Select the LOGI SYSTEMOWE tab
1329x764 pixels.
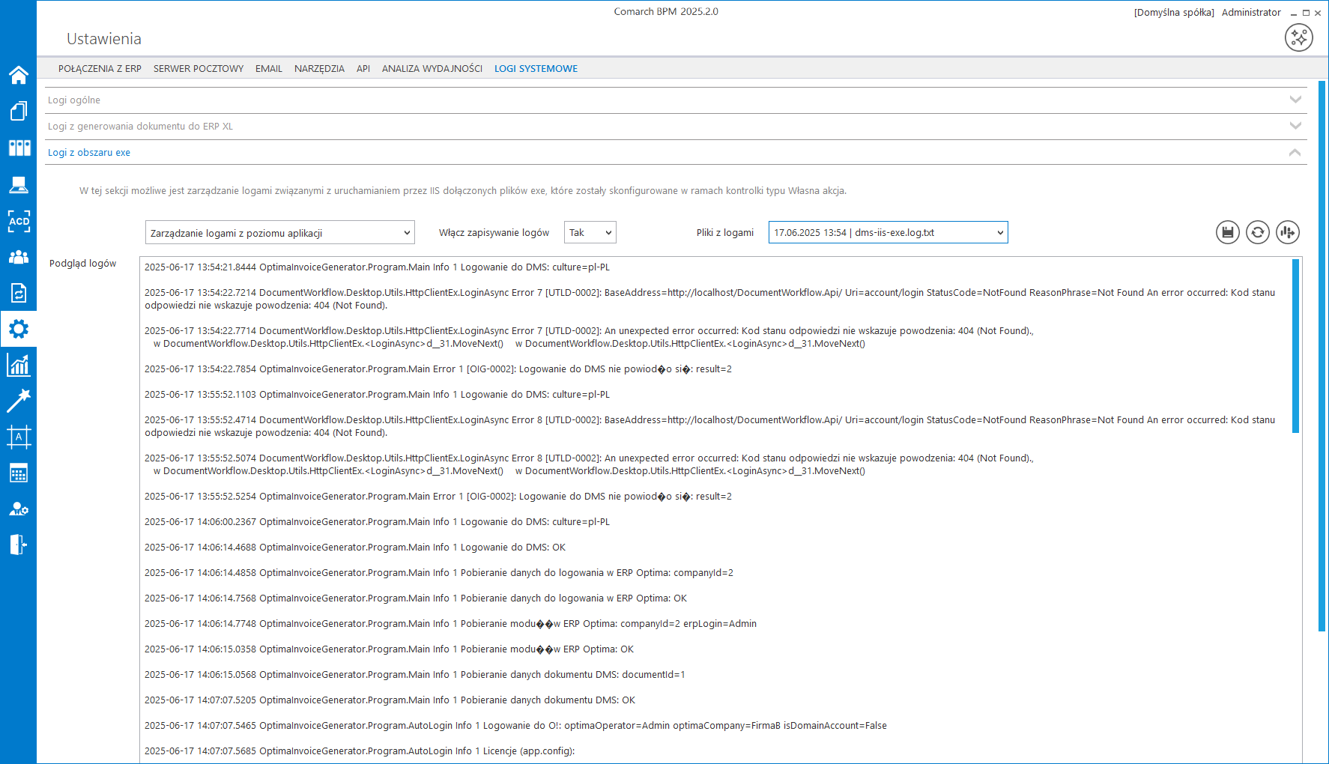click(536, 68)
